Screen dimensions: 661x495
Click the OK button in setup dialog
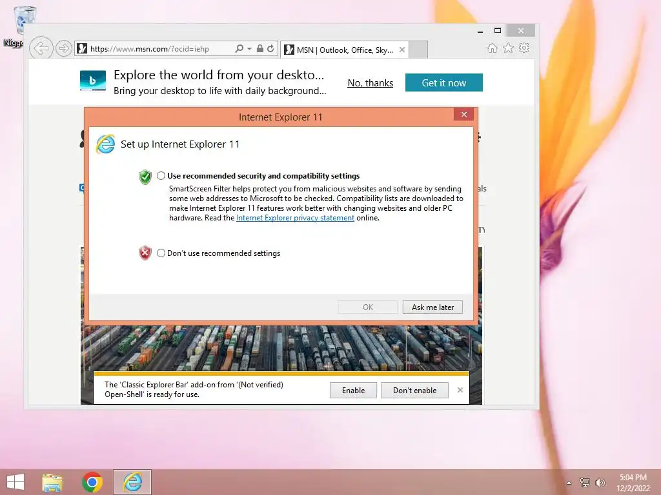pyautogui.click(x=367, y=307)
